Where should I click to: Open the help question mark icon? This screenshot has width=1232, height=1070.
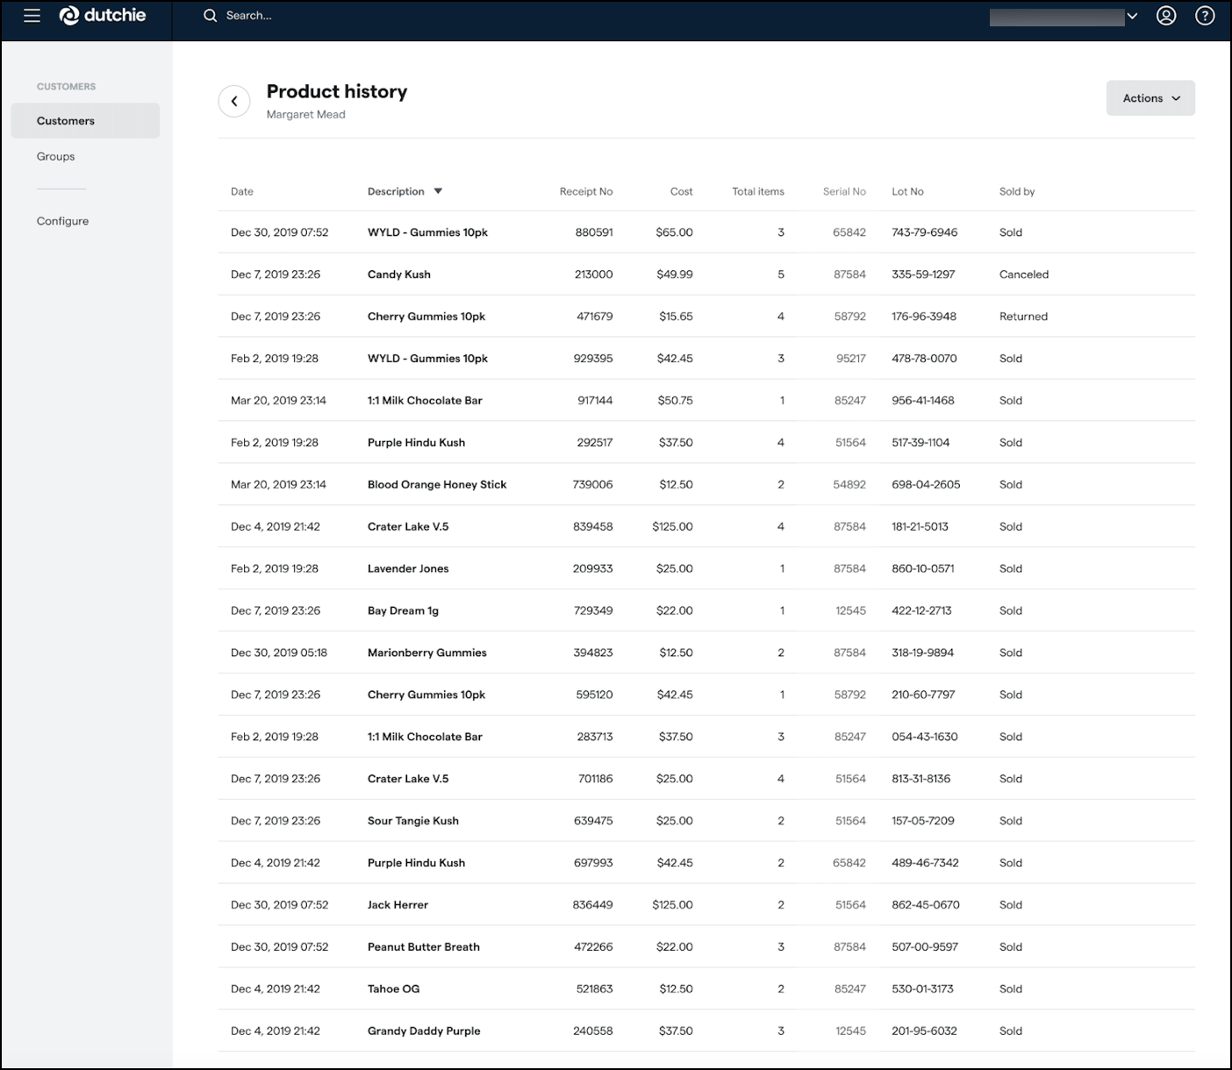click(x=1205, y=15)
